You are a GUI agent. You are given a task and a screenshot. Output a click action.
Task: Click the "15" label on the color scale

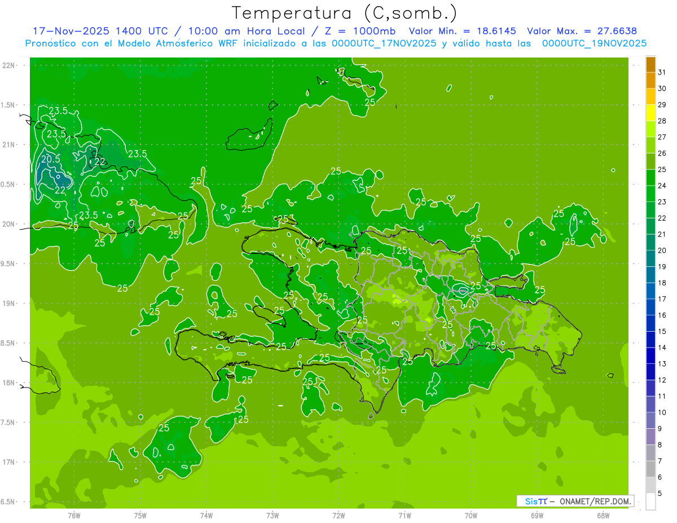click(x=662, y=331)
